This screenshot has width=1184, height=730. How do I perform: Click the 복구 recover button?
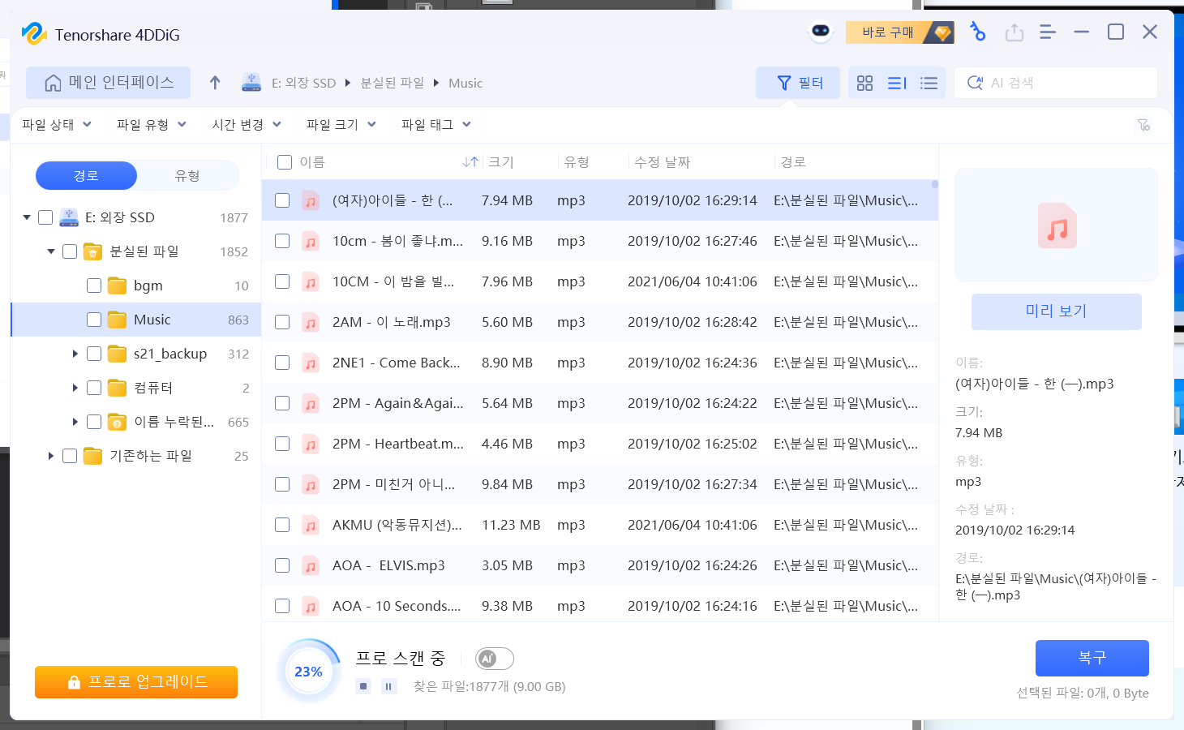click(1092, 658)
